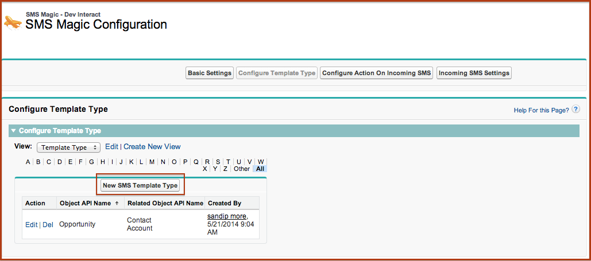This screenshot has height=261, width=591.
Task: Show All records in the alphabet filter
Action: [x=260, y=169]
